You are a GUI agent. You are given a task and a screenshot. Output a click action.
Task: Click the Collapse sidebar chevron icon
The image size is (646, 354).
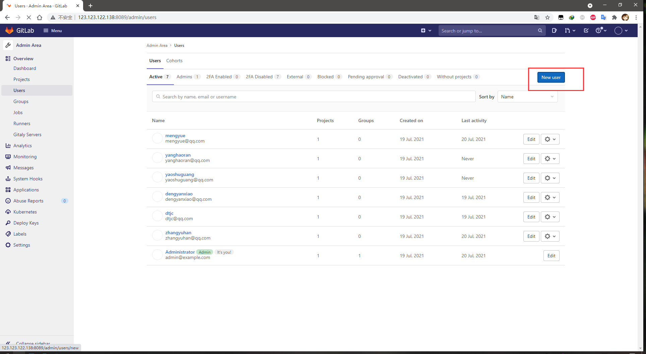[8, 343]
